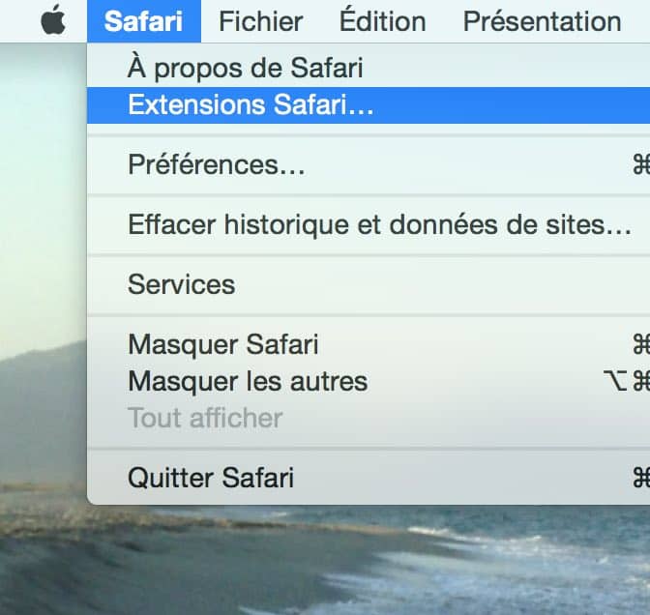Click the command shortcut glyph beside Quitter Safari
The width and height of the screenshot is (650, 615).
(x=641, y=478)
